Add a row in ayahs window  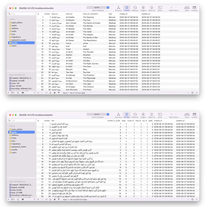38,199
